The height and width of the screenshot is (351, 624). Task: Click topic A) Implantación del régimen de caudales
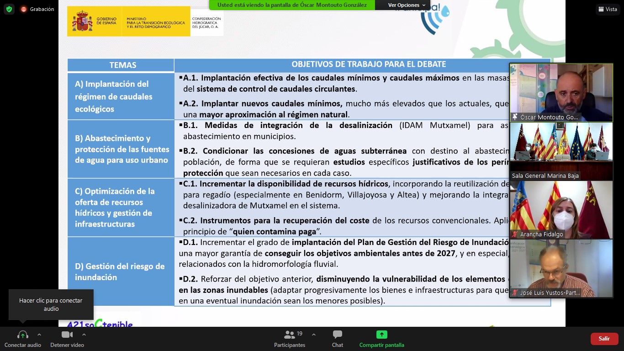click(121, 96)
